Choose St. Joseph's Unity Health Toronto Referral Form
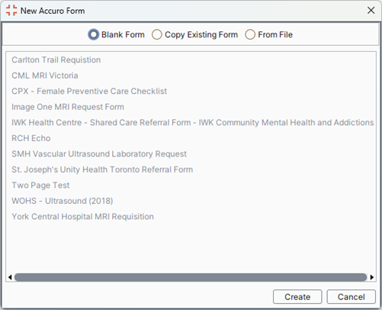Image resolution: width=382 pixels, height=310 pixels. click(102, 170)
